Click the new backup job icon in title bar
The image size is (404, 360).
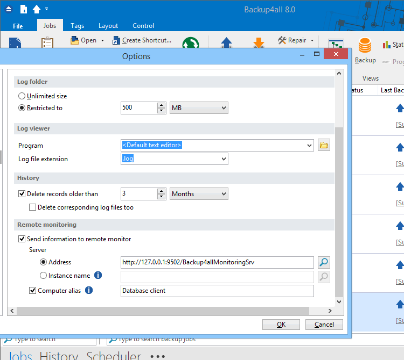[x=24, y=9]
